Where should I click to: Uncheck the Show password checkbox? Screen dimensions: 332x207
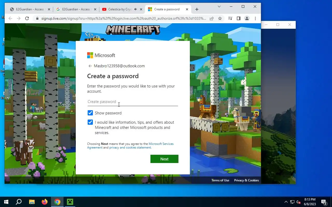tap(90, 113)
